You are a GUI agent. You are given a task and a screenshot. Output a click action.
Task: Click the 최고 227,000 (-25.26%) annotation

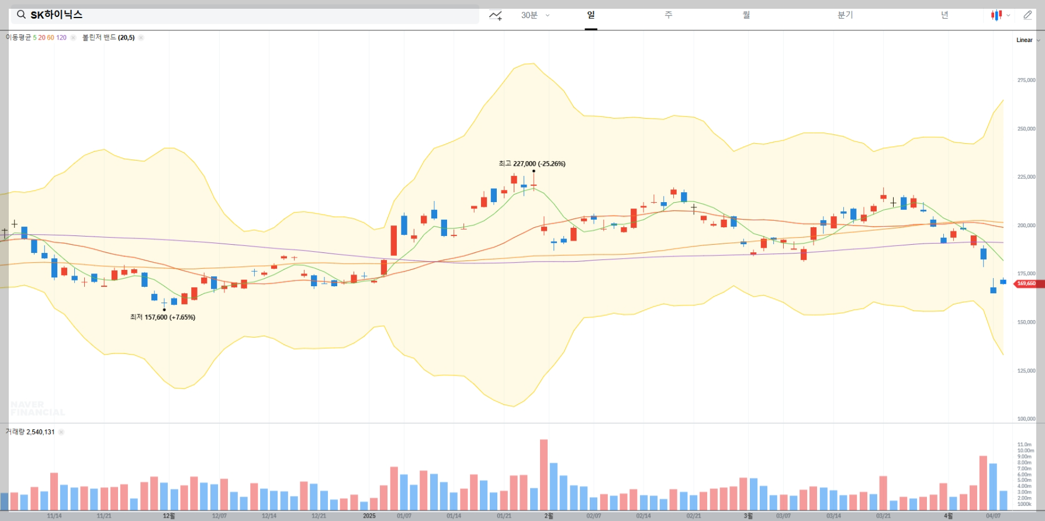532,164
